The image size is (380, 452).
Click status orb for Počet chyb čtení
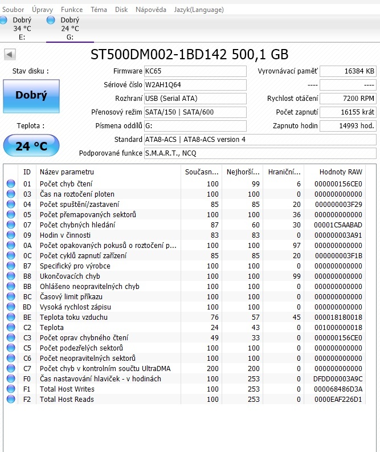[11, 184]
